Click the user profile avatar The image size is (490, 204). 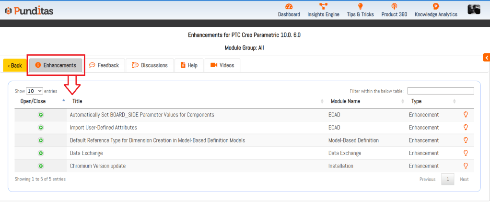[x=474, y=10]
